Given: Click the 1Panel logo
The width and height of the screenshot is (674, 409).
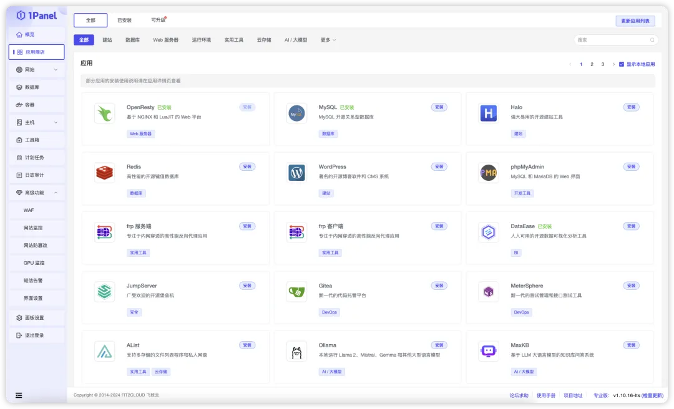Looking at the screenshot, I should 37,16.
